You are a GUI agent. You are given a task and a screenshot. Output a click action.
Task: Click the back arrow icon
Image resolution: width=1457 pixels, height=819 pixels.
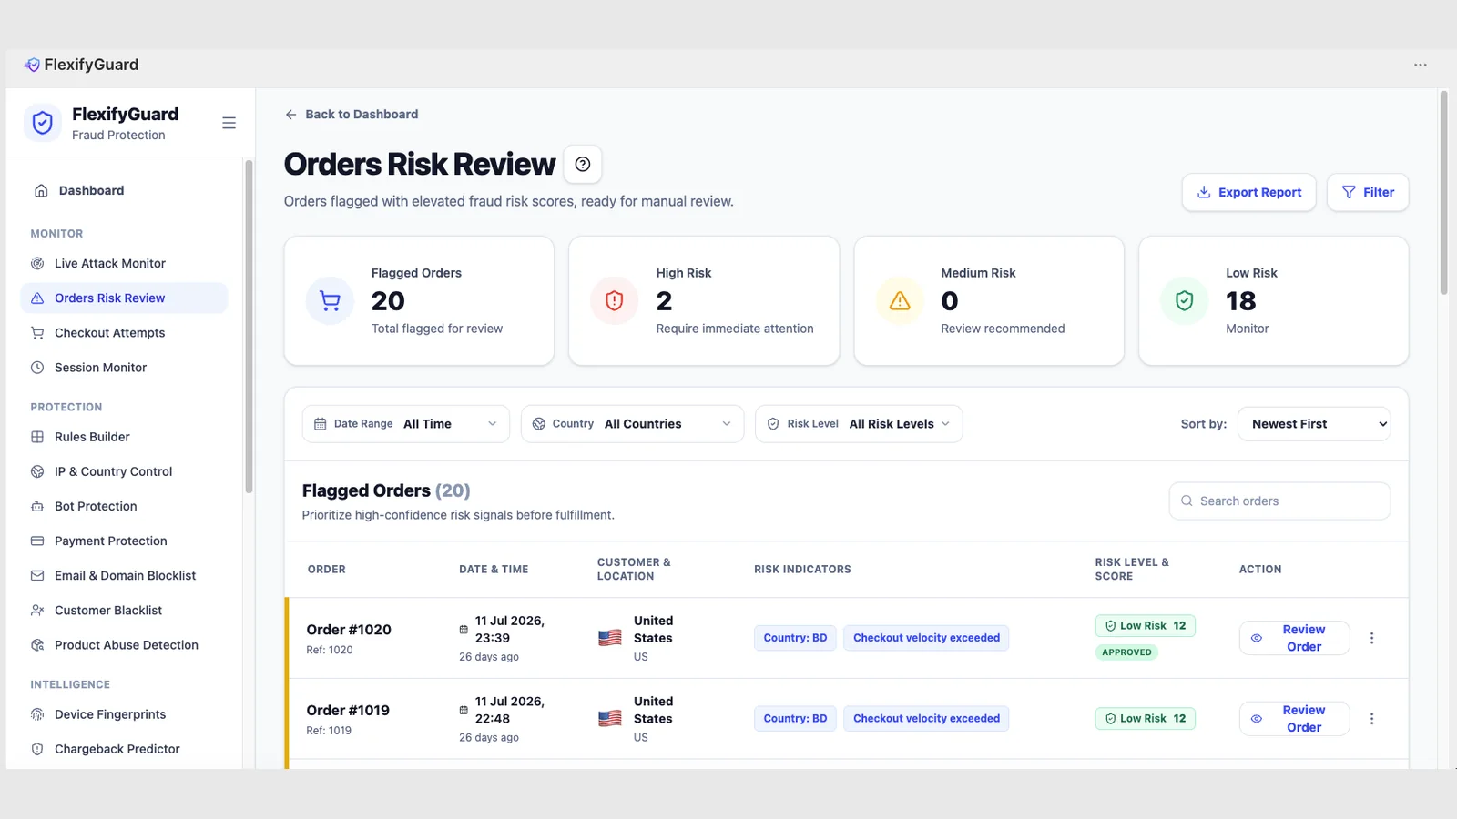tap(290, 115)
